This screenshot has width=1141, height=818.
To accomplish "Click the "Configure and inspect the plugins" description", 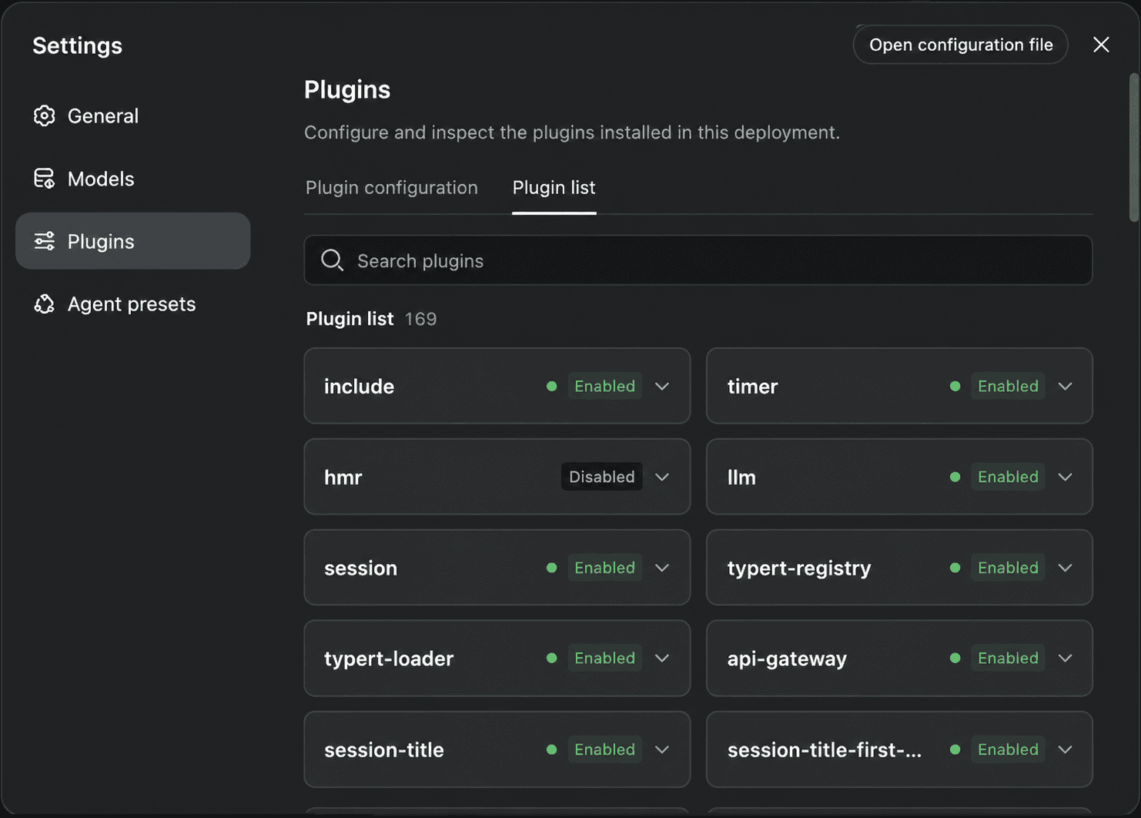I will [x=572, y=132].
